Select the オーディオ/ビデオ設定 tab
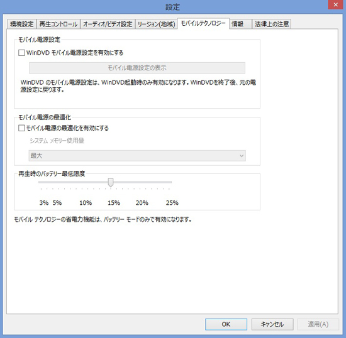 [108, 24]
